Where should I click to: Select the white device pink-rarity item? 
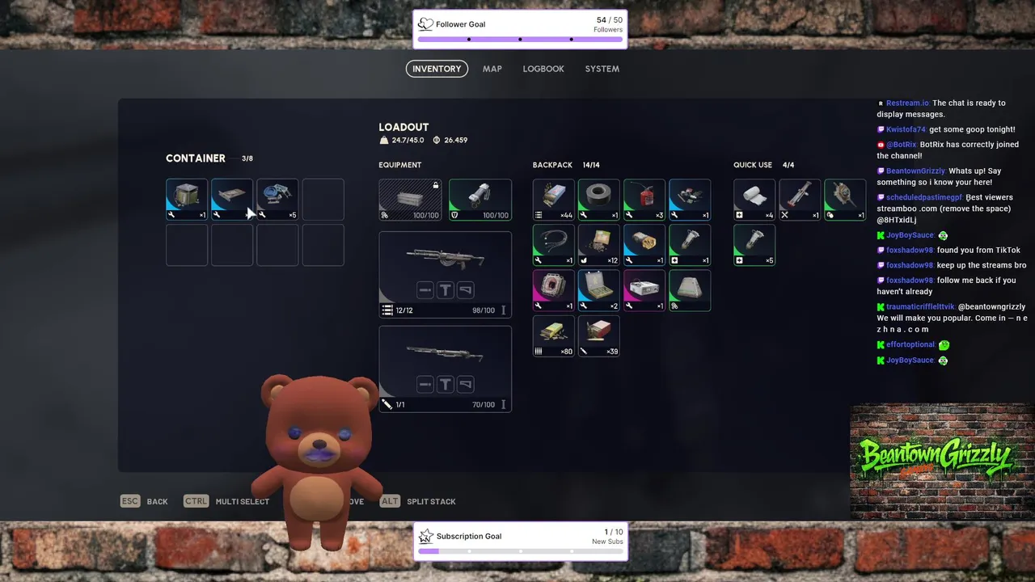click(644, 290)
